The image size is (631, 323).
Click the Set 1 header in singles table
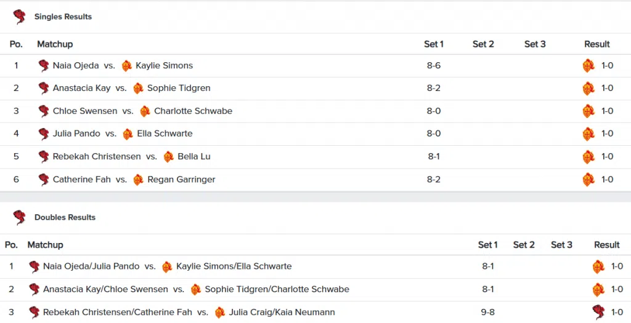(433, 44)
